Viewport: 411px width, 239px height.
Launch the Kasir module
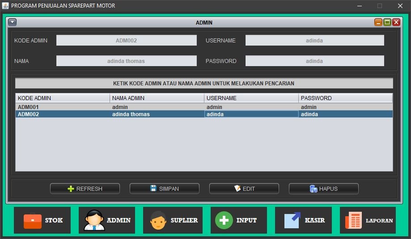[303, 220]
